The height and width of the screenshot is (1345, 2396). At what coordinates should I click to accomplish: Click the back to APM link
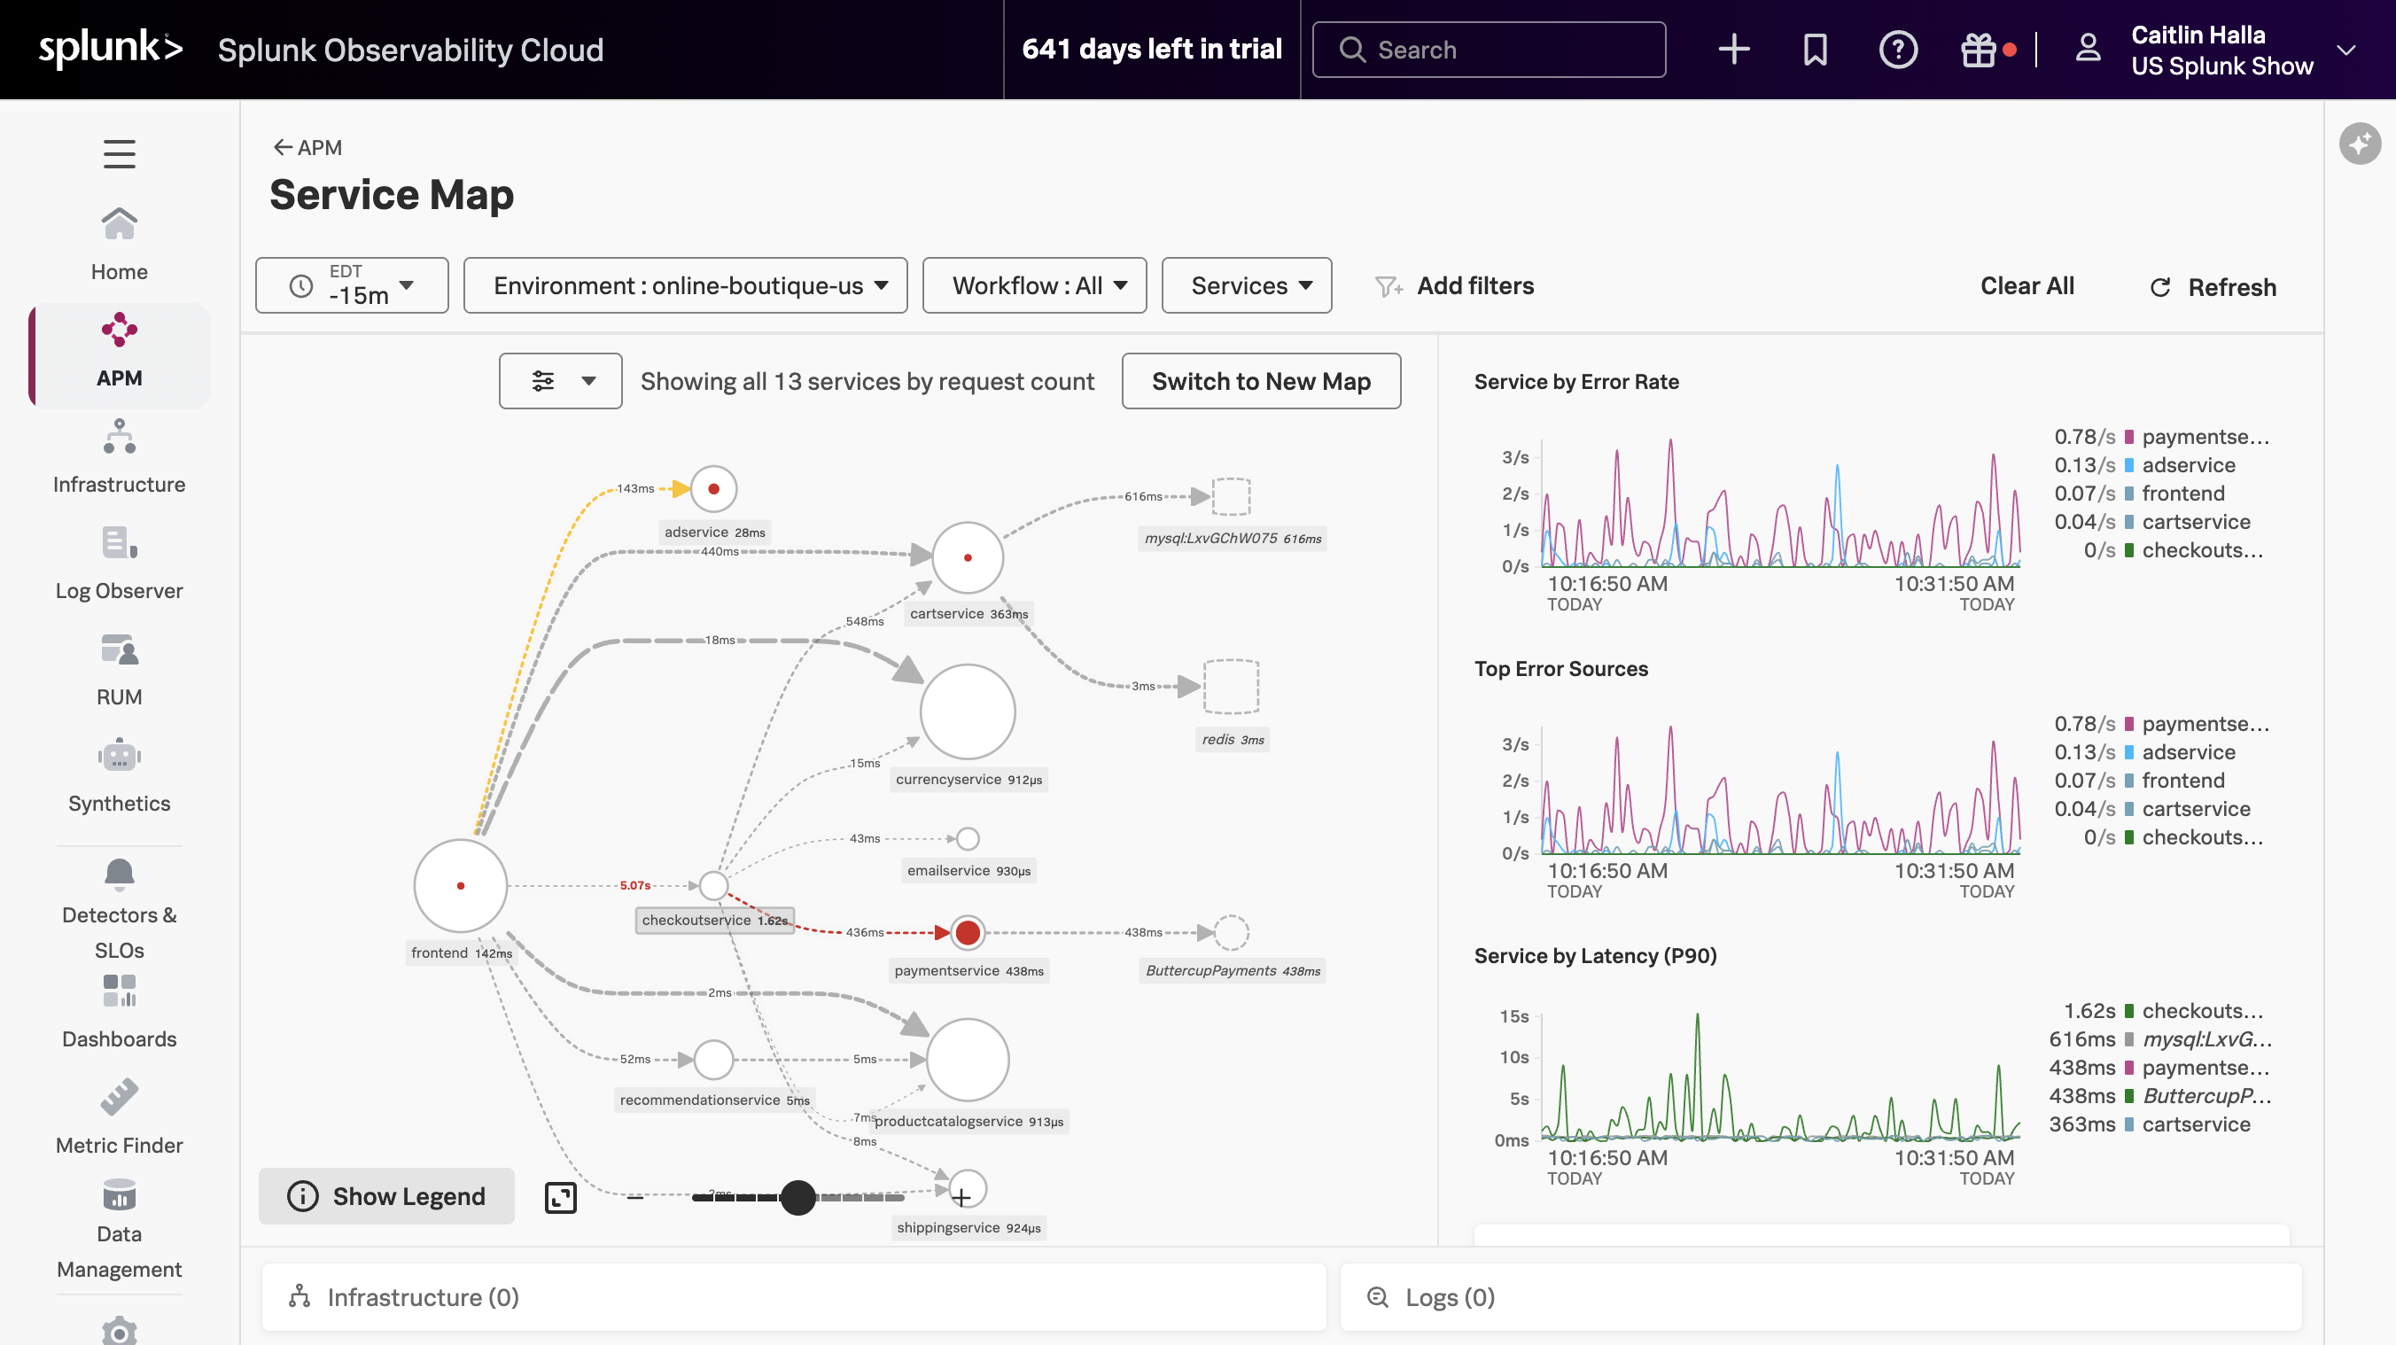(x=307, y=147)
